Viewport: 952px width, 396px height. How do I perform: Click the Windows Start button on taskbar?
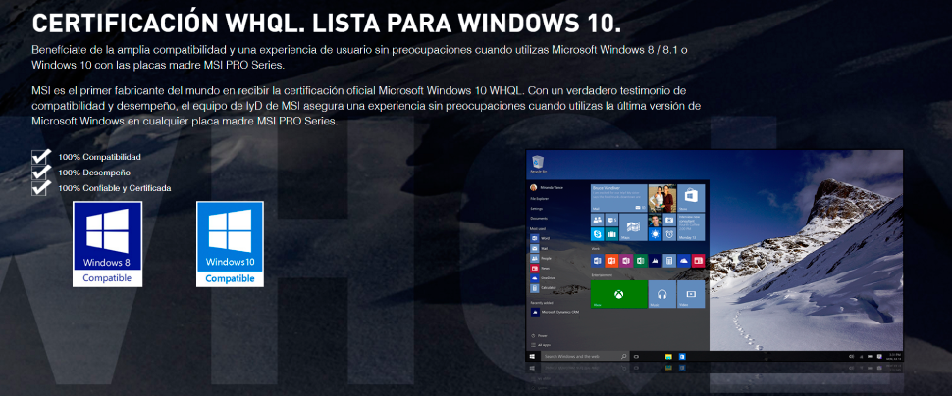pos(532,355)
